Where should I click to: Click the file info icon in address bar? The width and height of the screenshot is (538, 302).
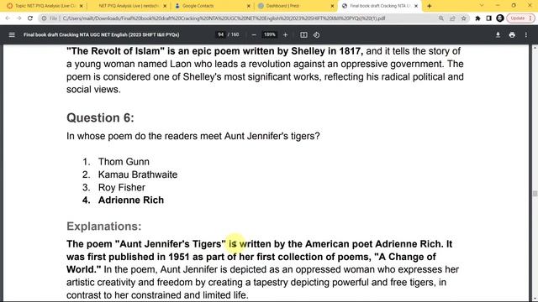click(x=44, y=18)
